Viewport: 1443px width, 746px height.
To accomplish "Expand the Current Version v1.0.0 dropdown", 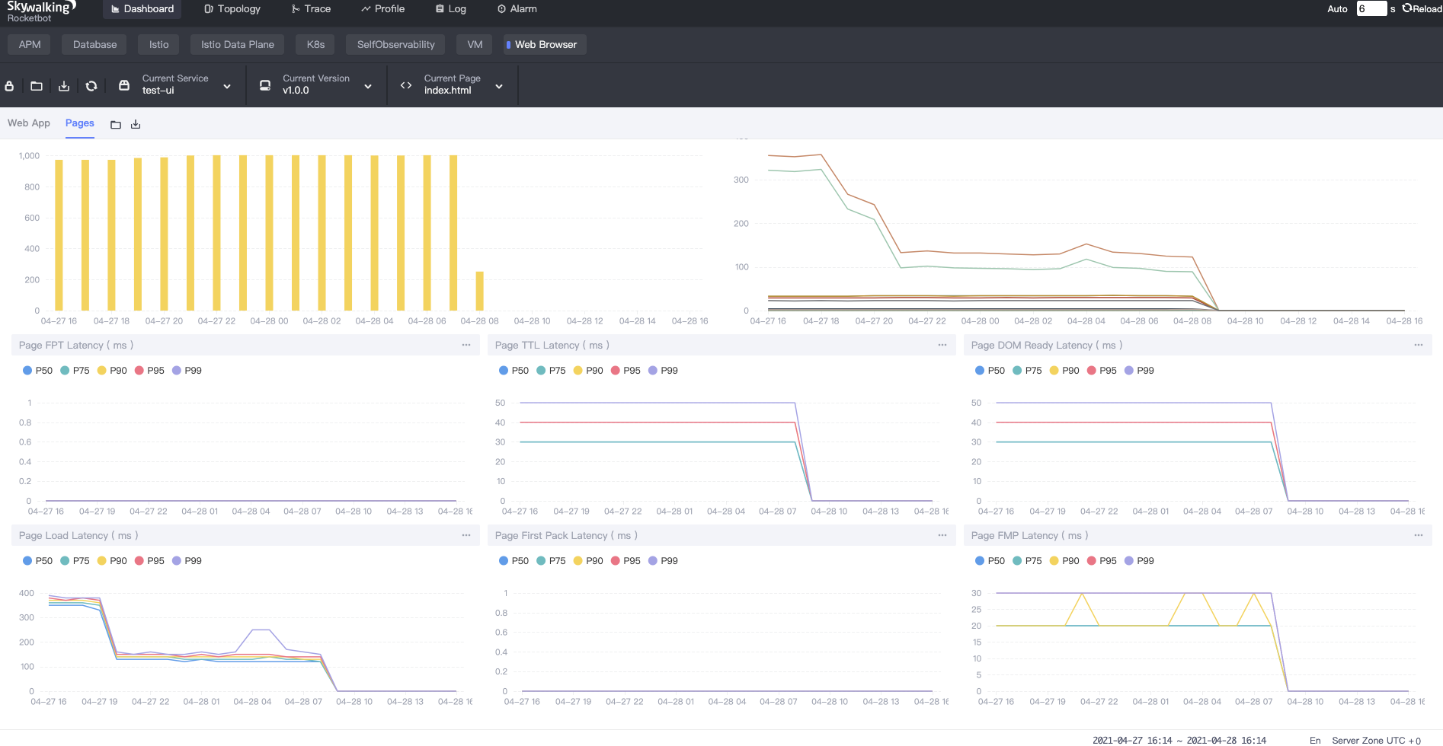I will (x=368, y=87).
